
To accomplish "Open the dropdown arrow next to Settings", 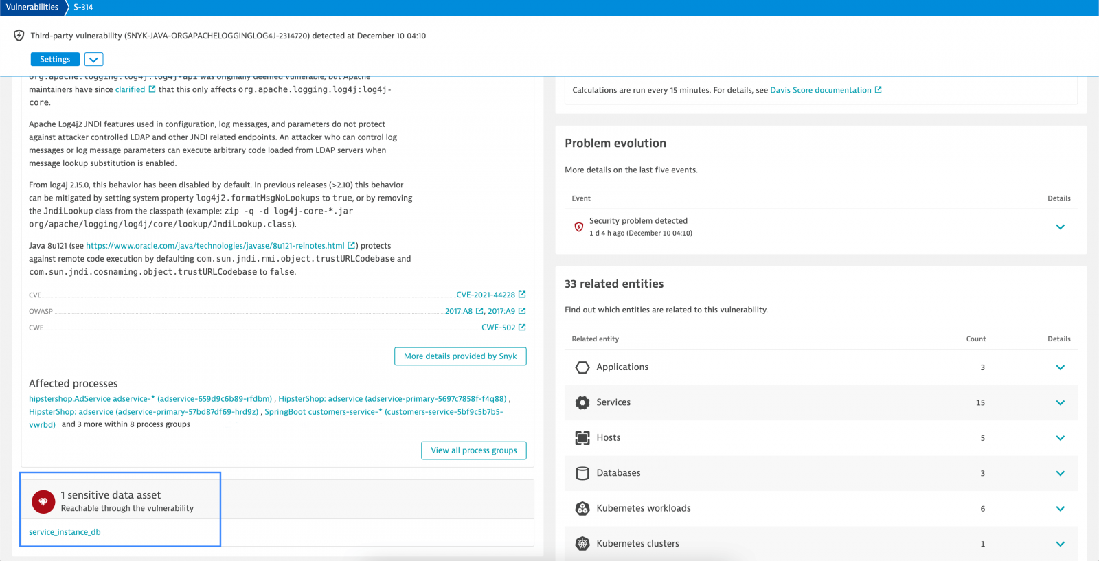I will click(94, 60).
